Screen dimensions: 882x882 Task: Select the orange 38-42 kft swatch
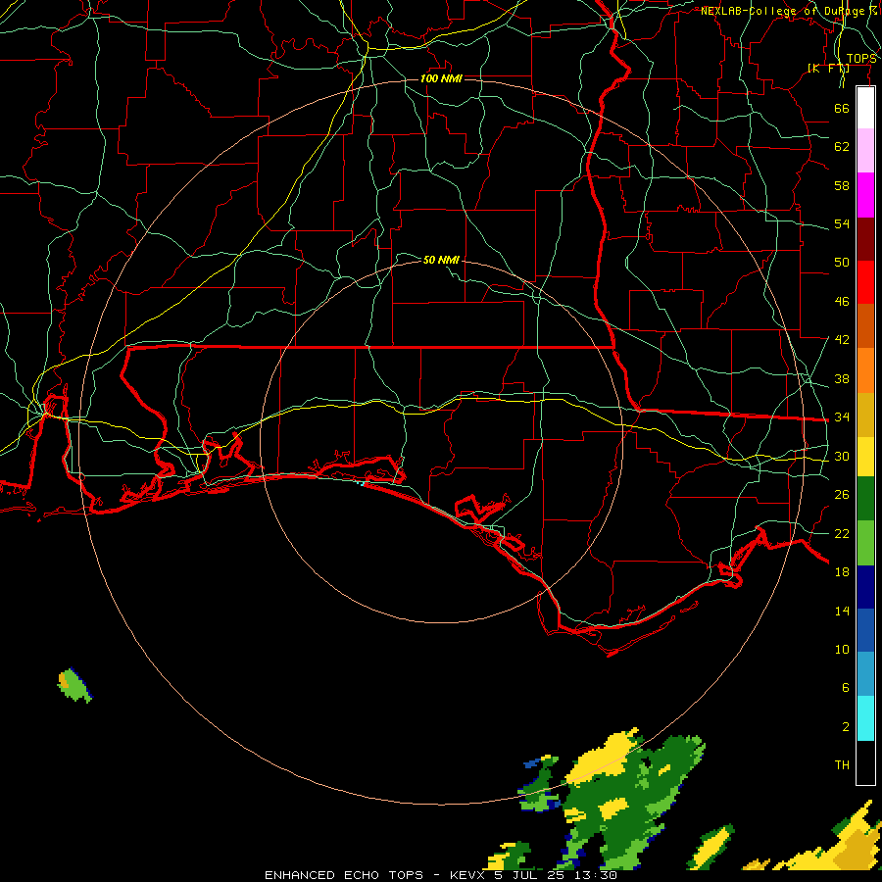[865, 370]
